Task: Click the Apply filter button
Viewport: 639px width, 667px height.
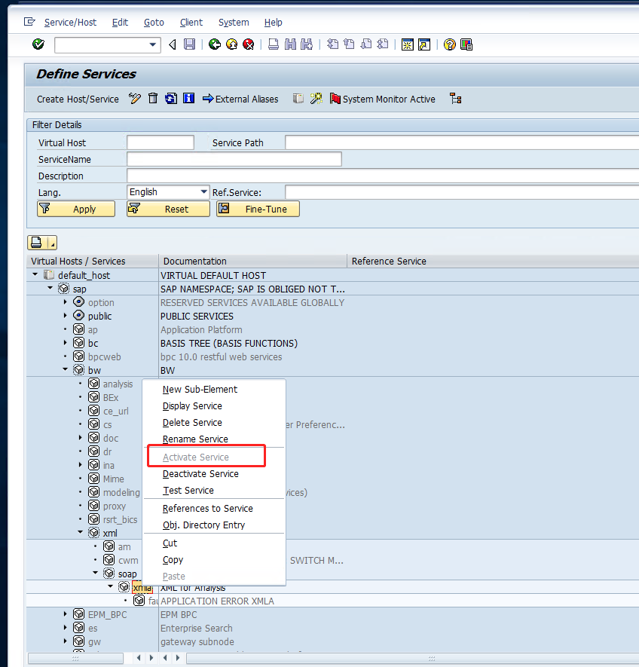Action: [x=76, y=209]
